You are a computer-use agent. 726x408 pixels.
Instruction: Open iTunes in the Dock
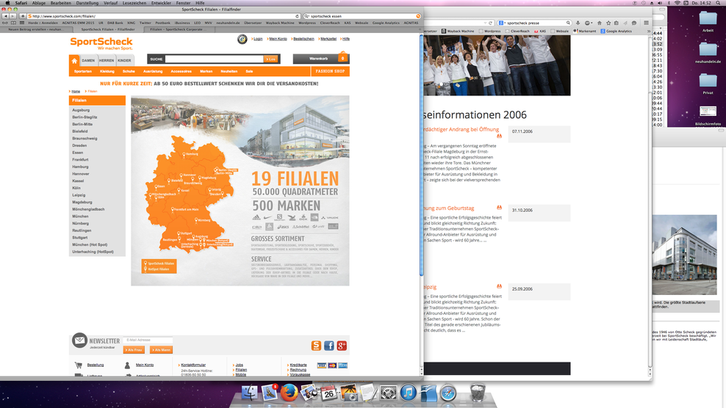pos(409,393)
